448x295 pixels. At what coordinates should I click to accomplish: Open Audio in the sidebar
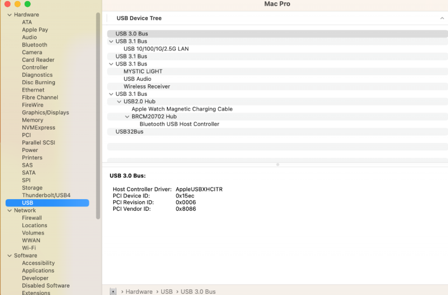pos(30,37)
